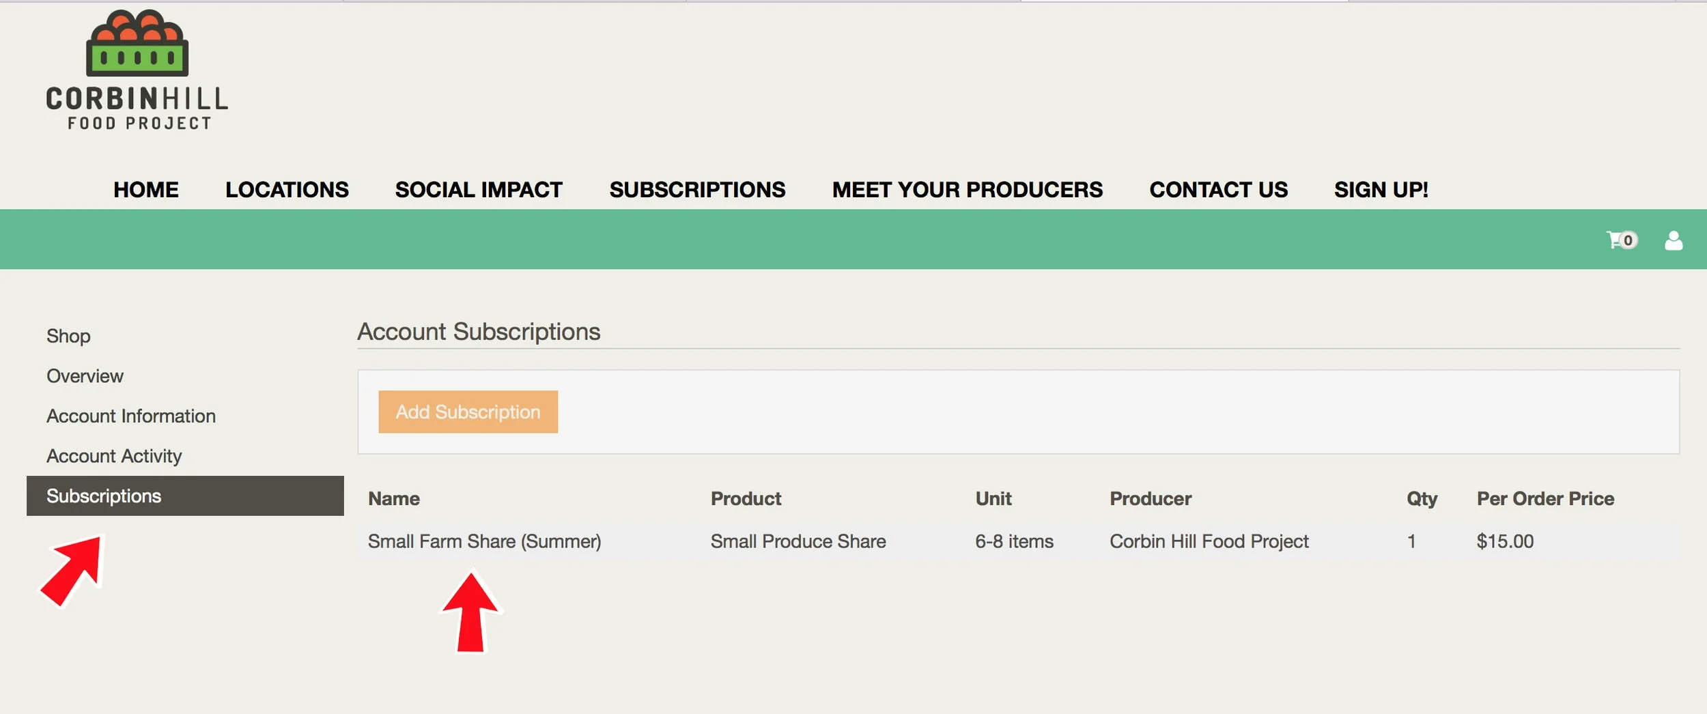Open Overview in the sidebar

tap(85, 376)
